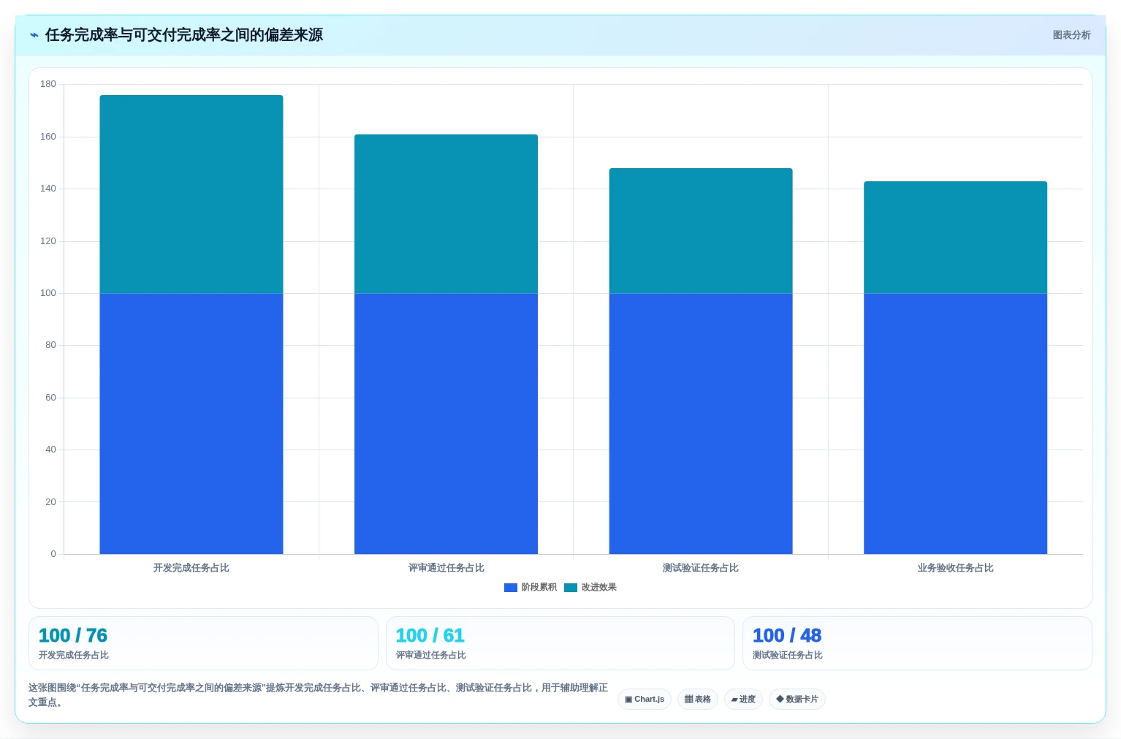Screen dimensions: 1121x739
Task: Click the x-axis label 业务验收任务占比
Action: coord(955,568)
